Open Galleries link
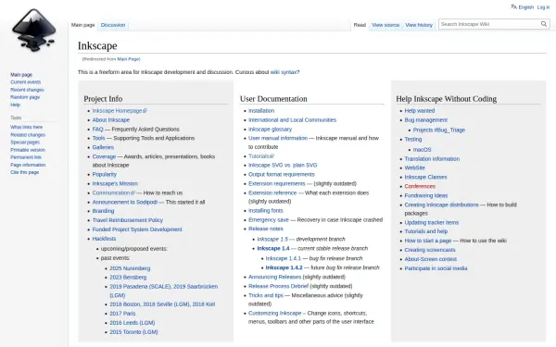 click(103, 147)
